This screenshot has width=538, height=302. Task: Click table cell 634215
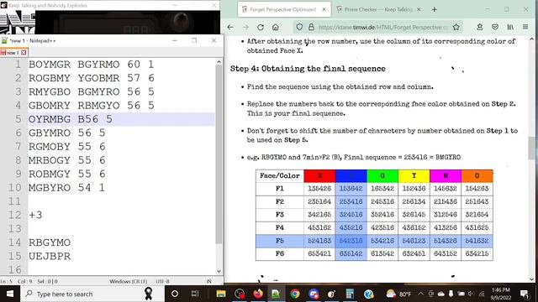(477, 253)
